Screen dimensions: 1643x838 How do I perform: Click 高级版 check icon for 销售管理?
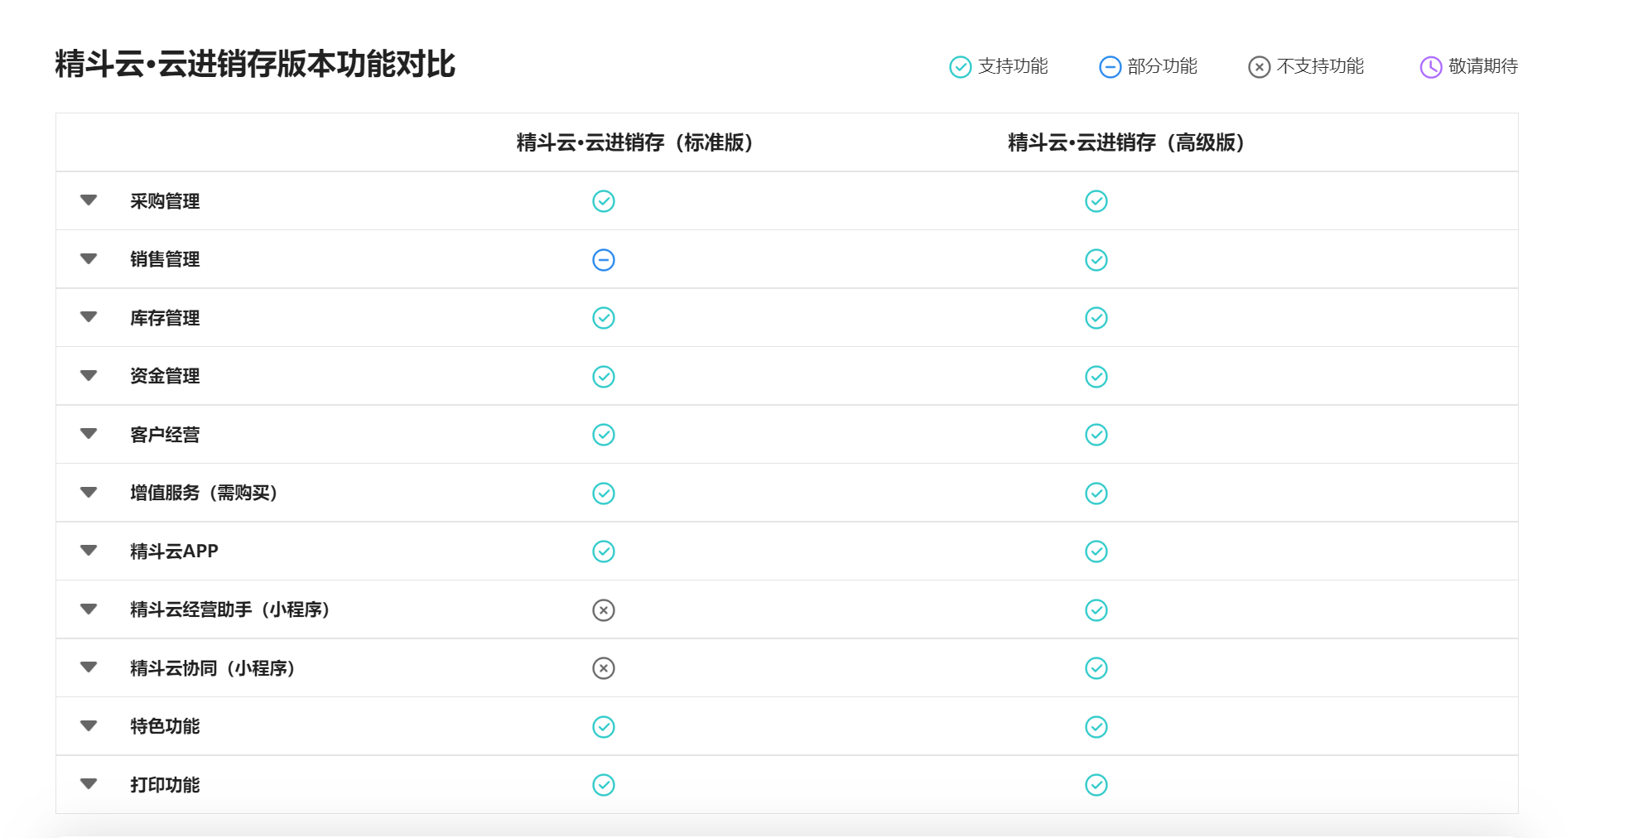click(x=1096, y=260)
